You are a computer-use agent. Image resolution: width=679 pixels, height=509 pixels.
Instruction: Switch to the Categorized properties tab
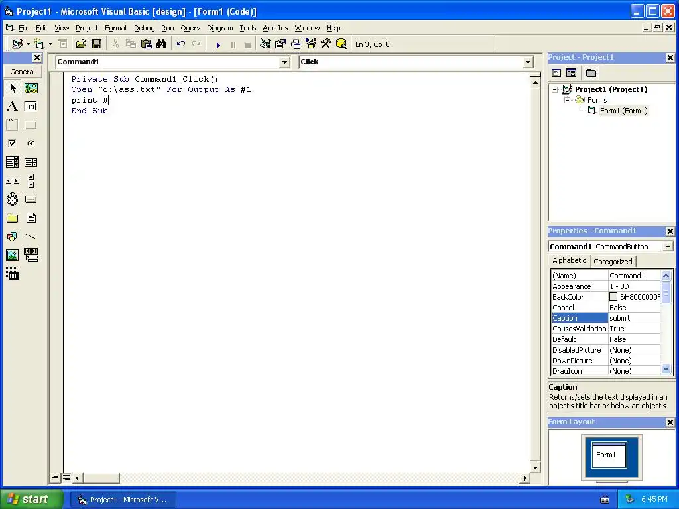pyautogui.click(x=613, y=261)
